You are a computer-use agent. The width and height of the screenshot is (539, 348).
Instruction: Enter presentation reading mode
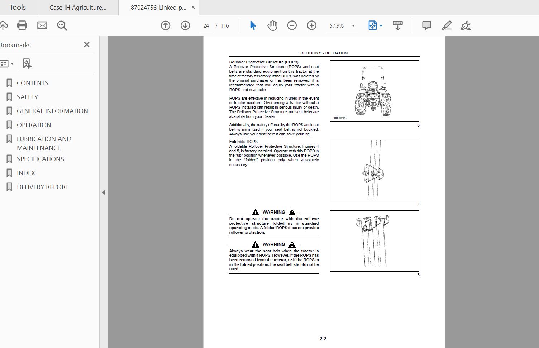click(x=397, y=25)
